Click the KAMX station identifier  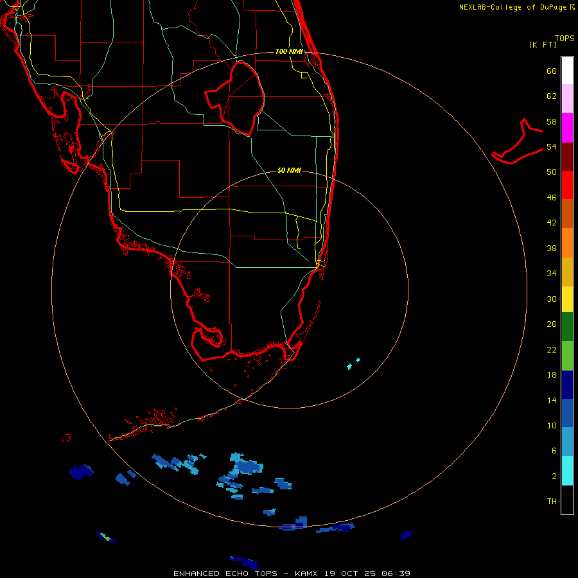[x=307, y=574]
